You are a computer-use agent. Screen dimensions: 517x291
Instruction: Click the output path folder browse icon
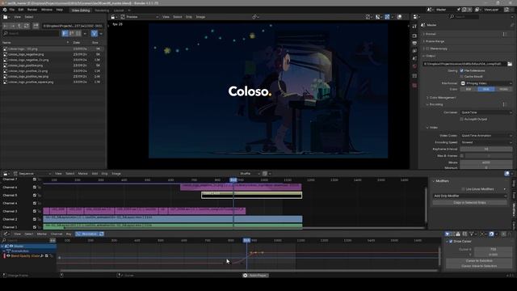(510, 64)
